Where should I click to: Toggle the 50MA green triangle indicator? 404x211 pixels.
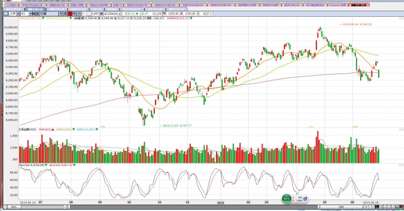[x=71, y=19]
